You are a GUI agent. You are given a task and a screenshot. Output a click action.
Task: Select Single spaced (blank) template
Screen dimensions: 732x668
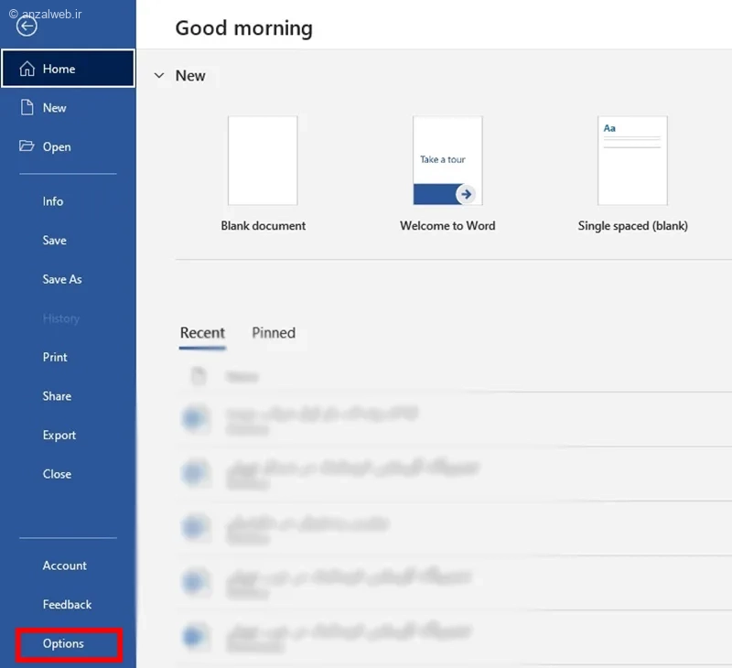coord(632,161)
